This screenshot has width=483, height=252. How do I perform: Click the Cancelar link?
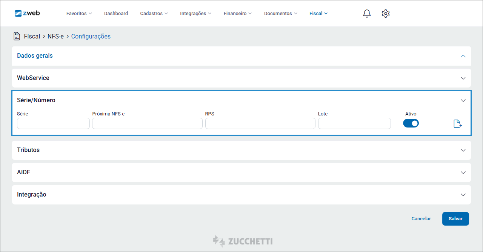421,219
